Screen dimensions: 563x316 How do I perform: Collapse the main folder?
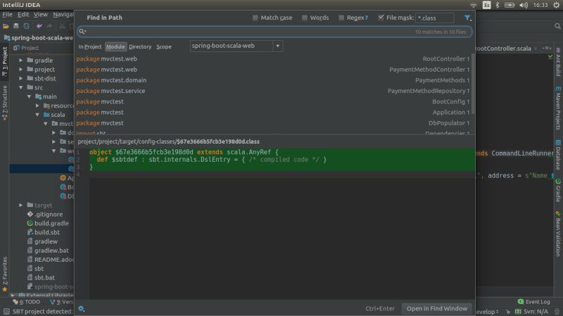[29, 96]
